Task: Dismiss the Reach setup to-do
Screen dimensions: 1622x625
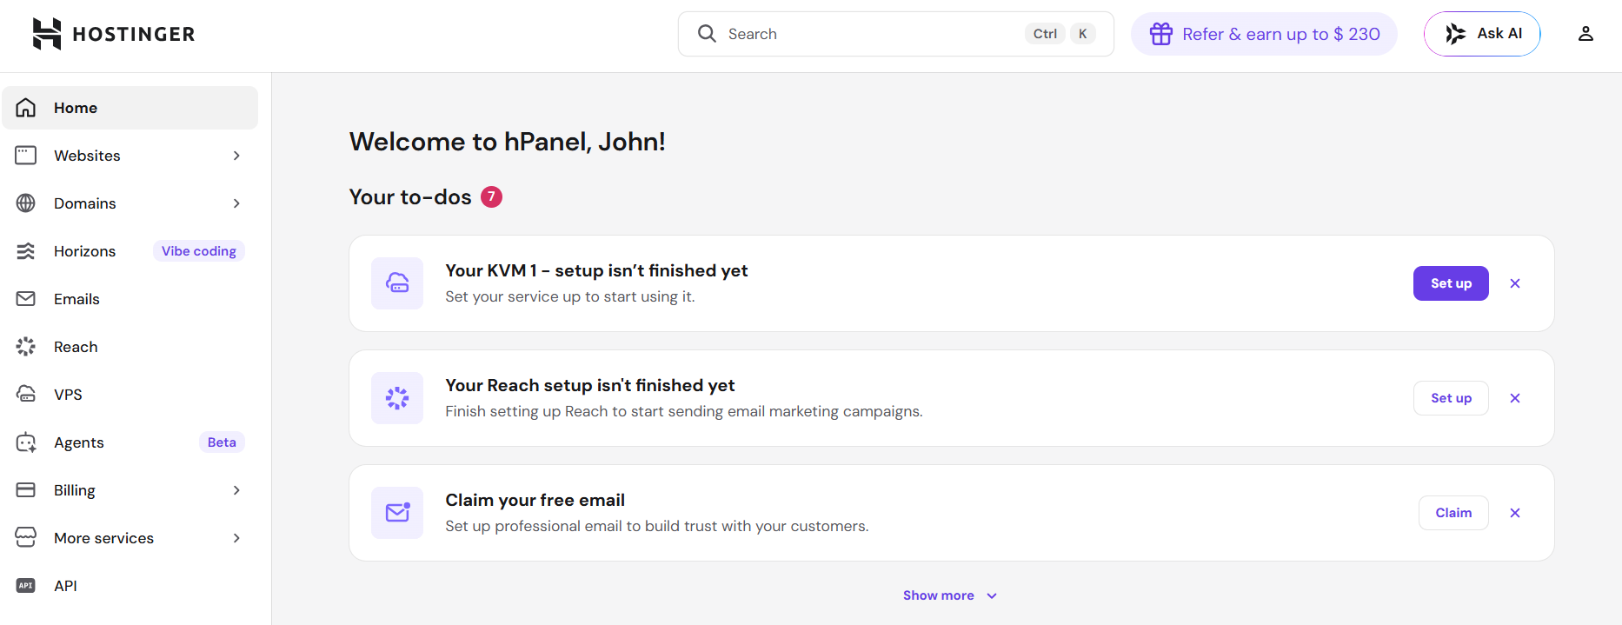Action: 1515,398
